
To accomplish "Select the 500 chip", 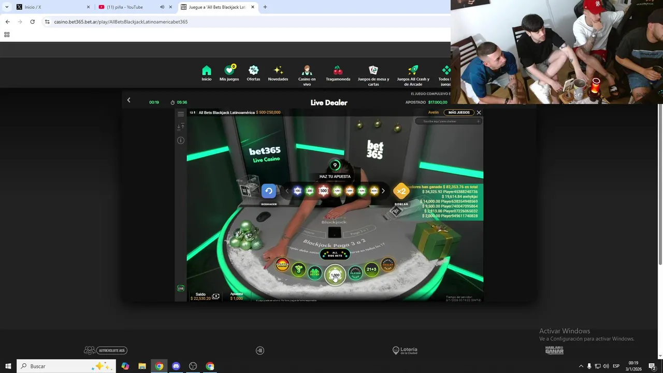I will pyautogui.click(x=323, y=191).
